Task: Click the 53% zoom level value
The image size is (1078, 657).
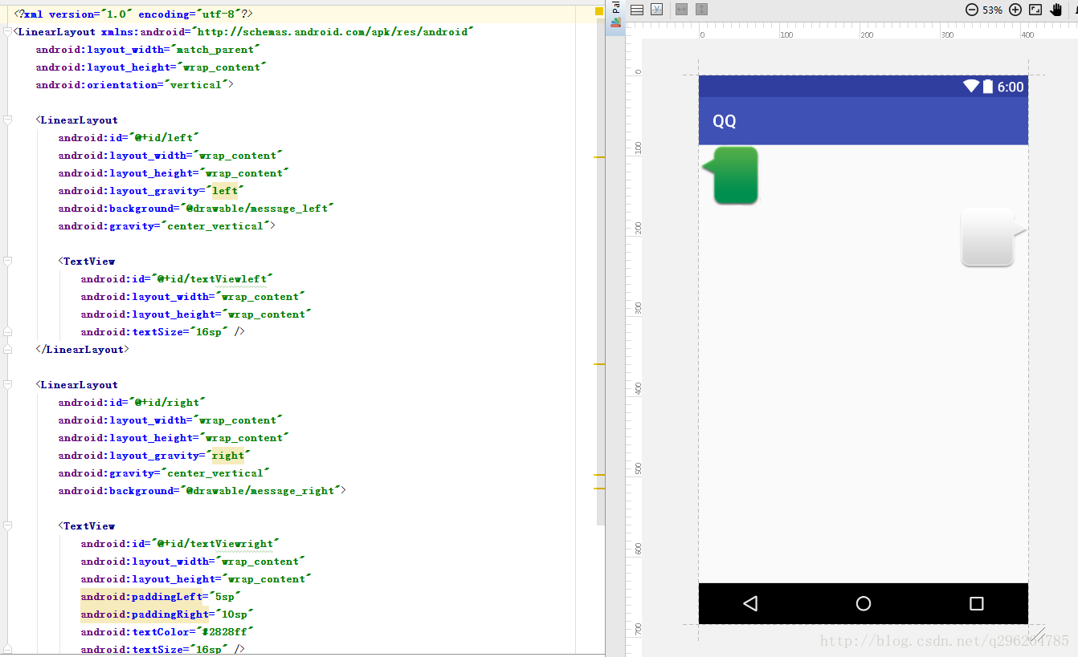Action: 993,10
